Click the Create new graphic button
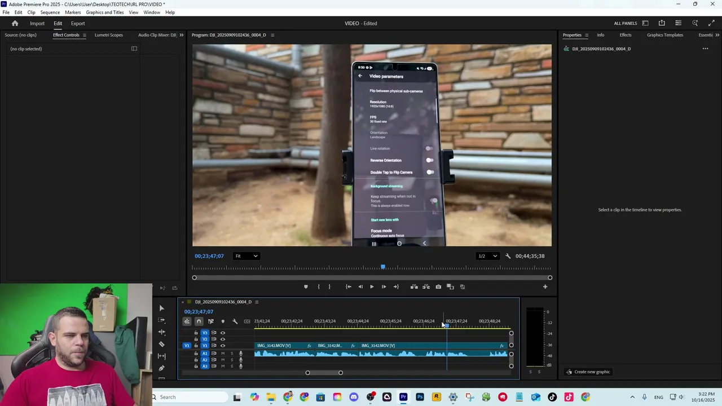This screenshot has height=406, width=722. pos(588,372)
